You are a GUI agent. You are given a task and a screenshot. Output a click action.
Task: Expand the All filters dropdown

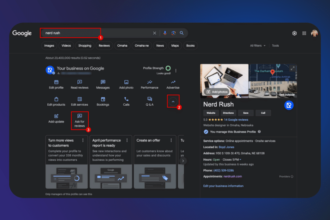pyautogui.click(x=258, y=46)
